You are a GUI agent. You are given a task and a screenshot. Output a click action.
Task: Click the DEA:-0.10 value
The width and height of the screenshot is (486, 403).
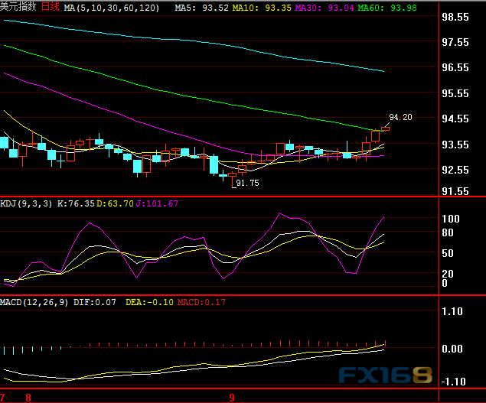pos(149,302)
